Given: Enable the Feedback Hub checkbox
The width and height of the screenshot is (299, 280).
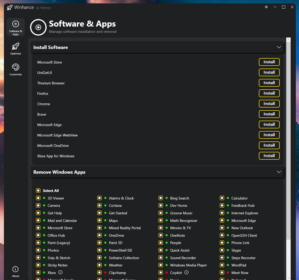Looking at the screenshot, I should coord(222,206).
